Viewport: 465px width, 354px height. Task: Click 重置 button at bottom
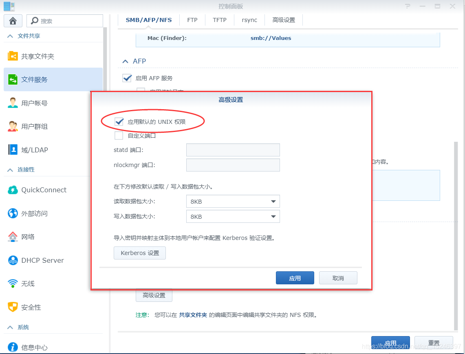(x=434, y=343)
